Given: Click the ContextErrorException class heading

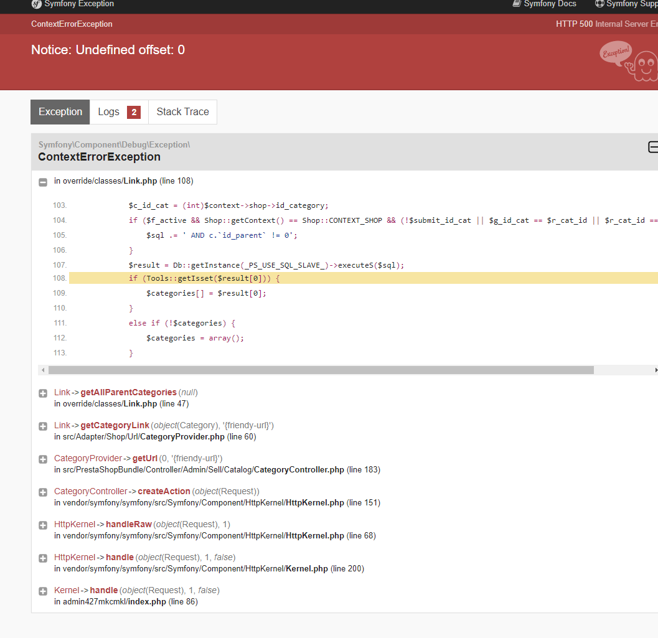Looking at the screenshot, I should pyautogui.click(x=100, y=157).
